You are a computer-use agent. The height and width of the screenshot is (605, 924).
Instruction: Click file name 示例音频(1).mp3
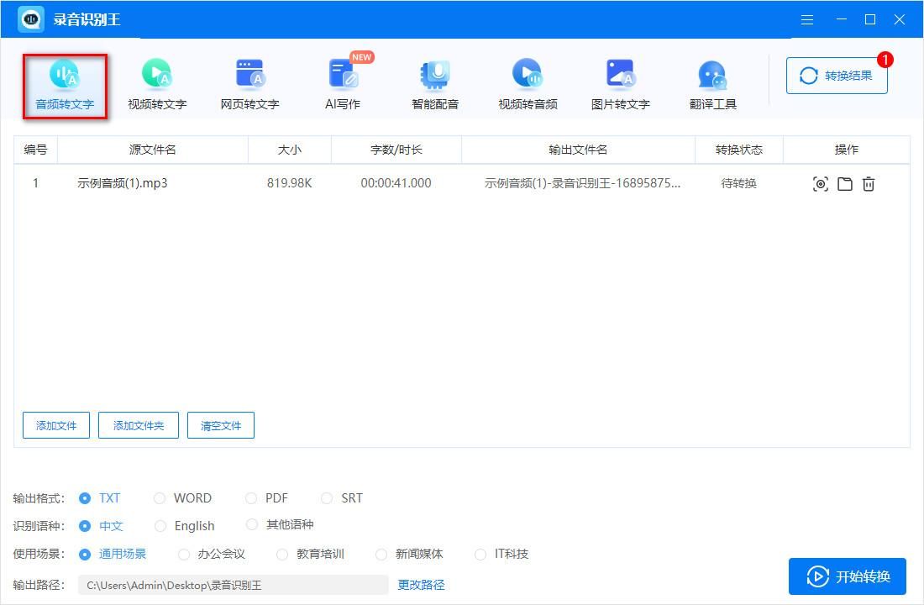(123, 183)
